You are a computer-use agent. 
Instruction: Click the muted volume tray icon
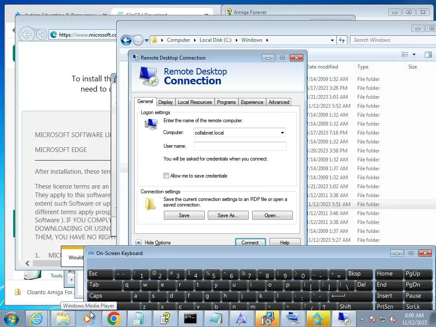point(393,319)
